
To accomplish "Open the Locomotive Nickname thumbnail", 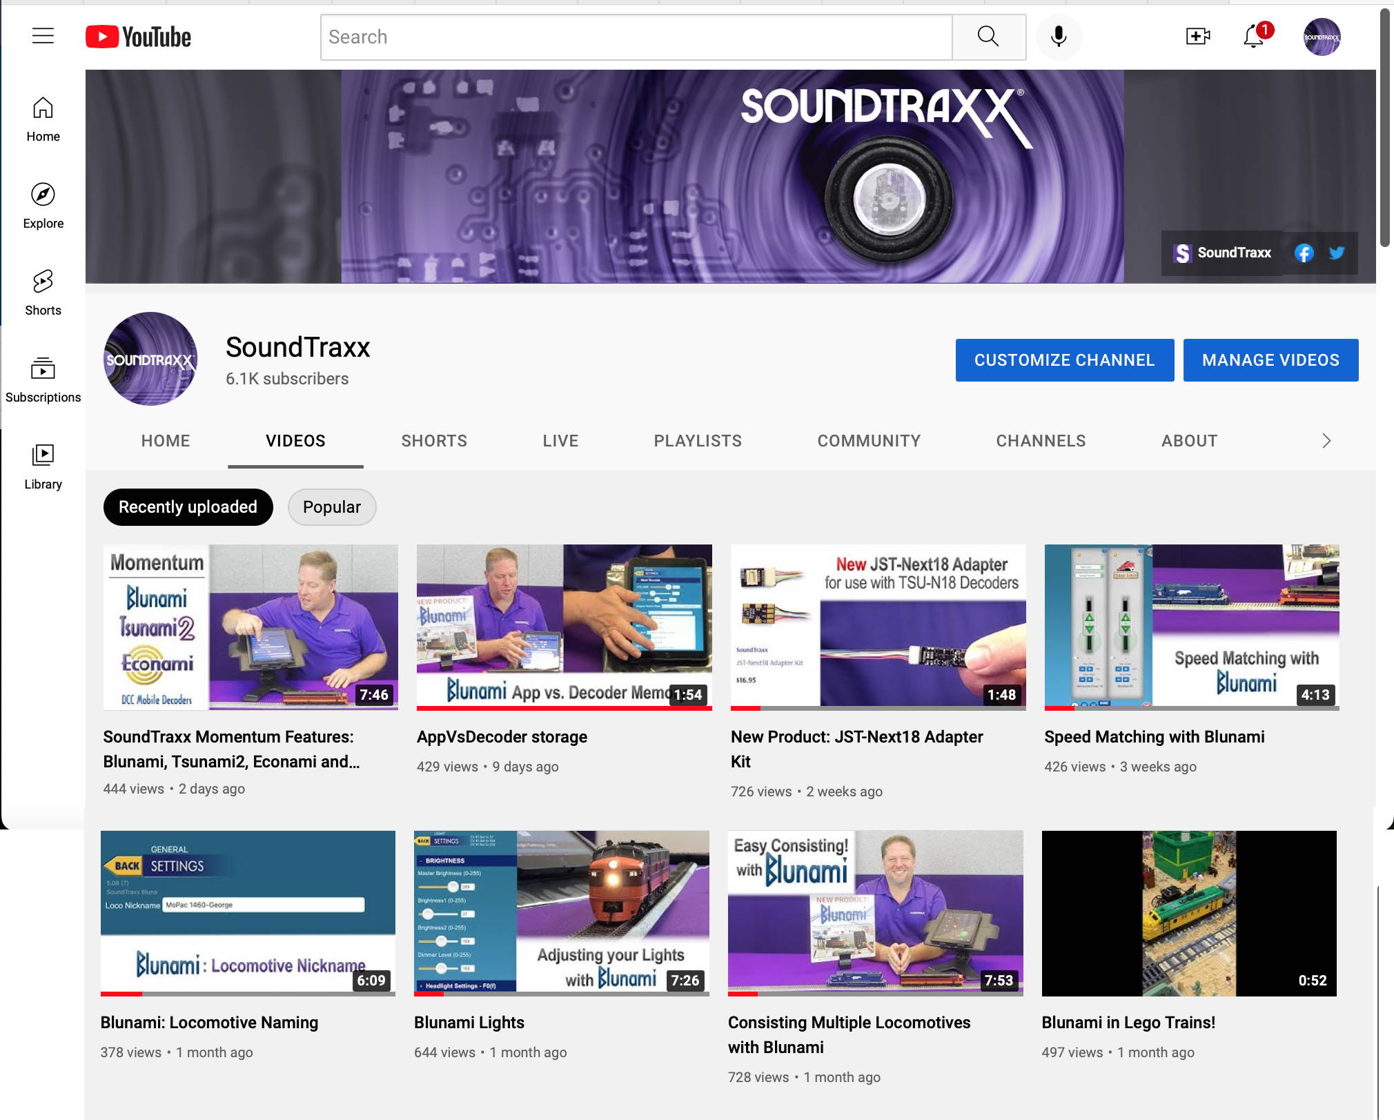I will pos(248,913).
